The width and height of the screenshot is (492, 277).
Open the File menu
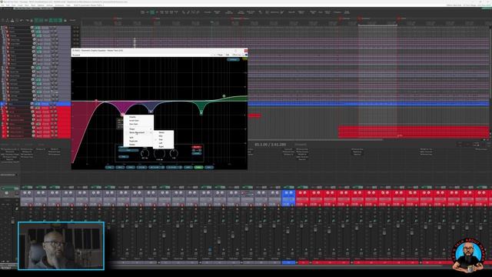coord(2,5)
